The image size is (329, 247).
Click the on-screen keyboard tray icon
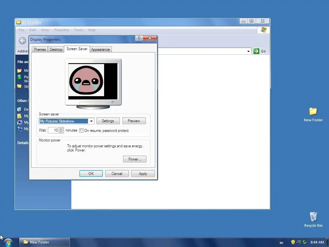(x=281, y=242)
